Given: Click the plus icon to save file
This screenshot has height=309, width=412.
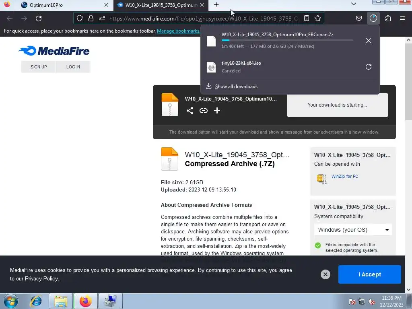Looking at the screenshot, I should (x=217, y=111).
